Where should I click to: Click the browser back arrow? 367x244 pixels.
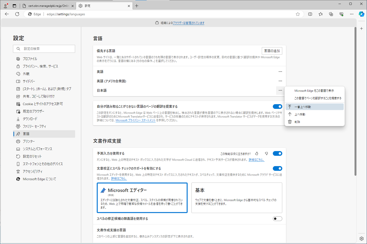point(7,14)
